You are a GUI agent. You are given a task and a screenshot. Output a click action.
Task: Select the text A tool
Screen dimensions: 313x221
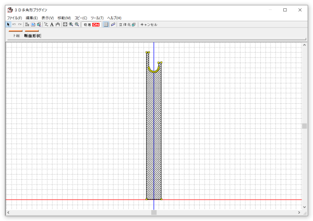coord(52,24)
